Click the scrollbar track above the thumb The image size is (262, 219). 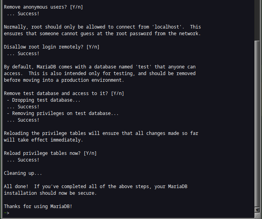pos(257,20)
